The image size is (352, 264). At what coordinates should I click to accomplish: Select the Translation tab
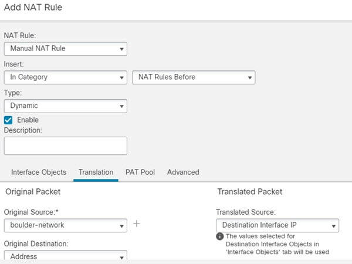click(x=96, y=172)
